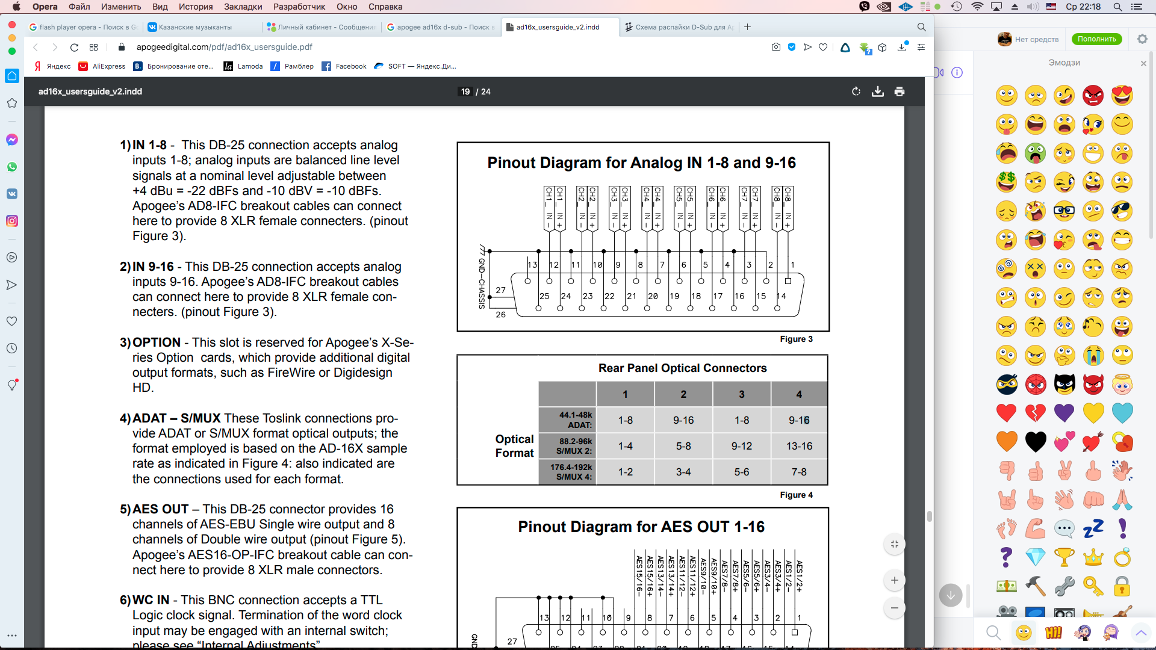1156x650 pixels.
Task: Open sidebar bookmarks heart icon
Action: pos(12,321)
